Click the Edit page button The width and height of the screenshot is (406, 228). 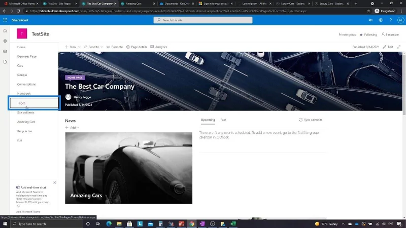388,47
